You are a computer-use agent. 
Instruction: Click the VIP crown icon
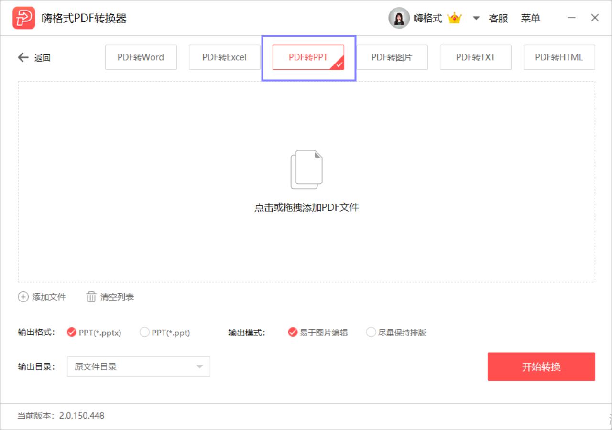(454, 18)
